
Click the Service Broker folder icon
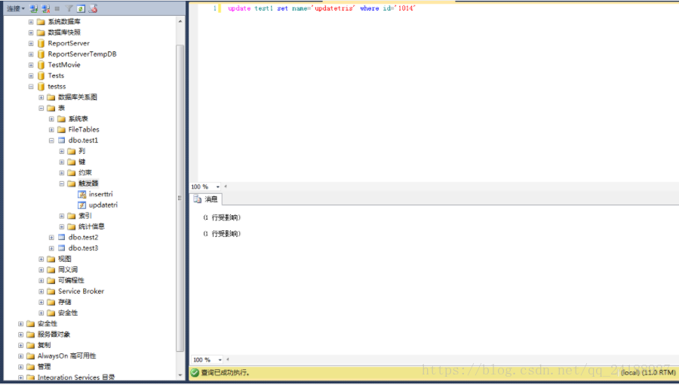pyautogui.click(x=51, y=291)
